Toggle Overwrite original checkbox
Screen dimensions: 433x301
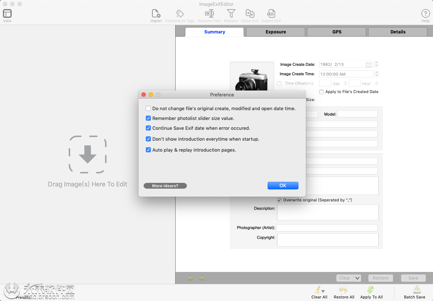pyautogui.click(x=279, y=200)
